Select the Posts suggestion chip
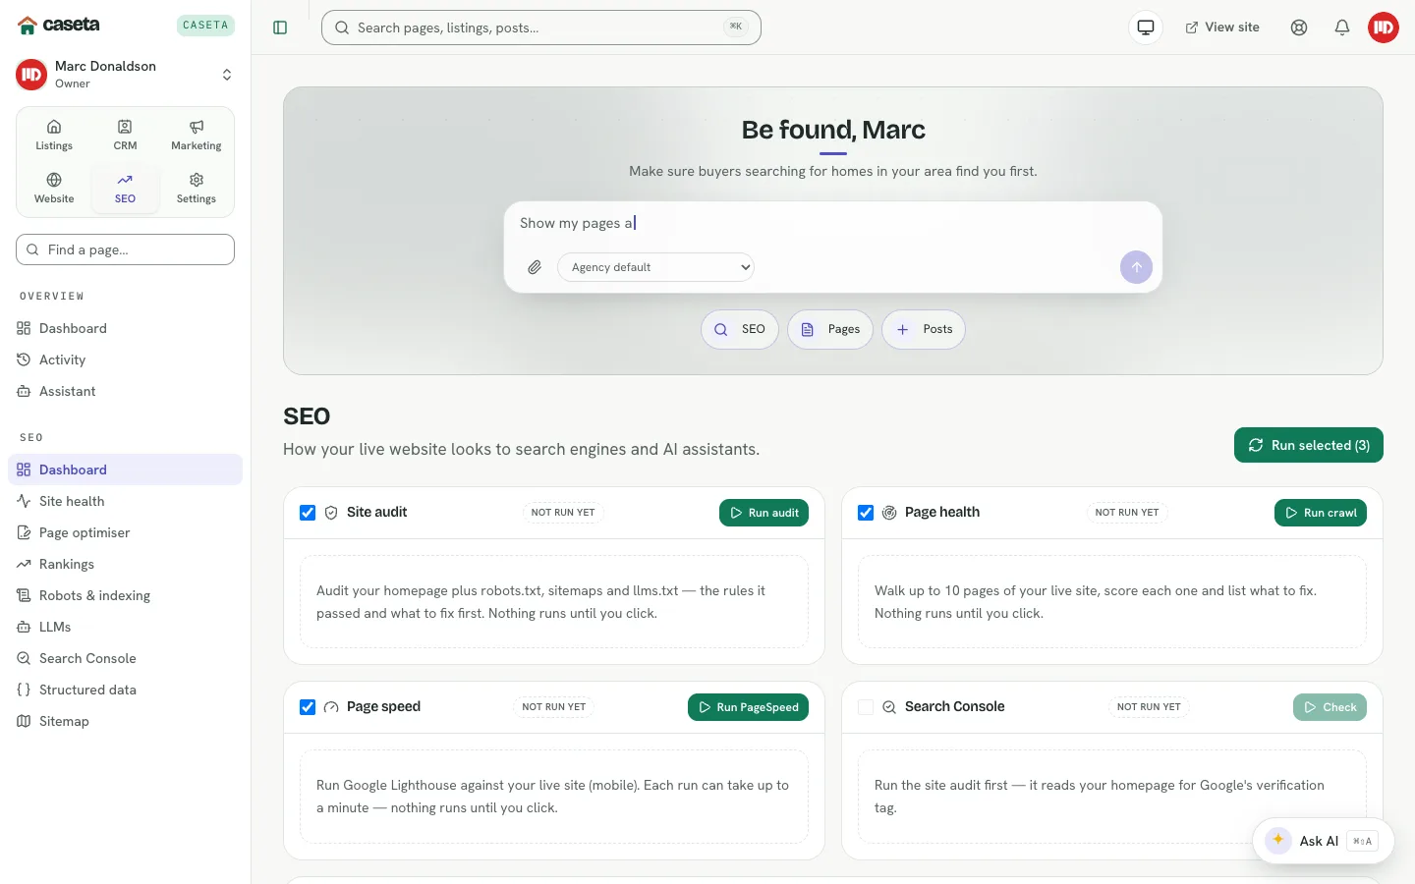Screen dimensions: 1415x884 tap(924, 329)
